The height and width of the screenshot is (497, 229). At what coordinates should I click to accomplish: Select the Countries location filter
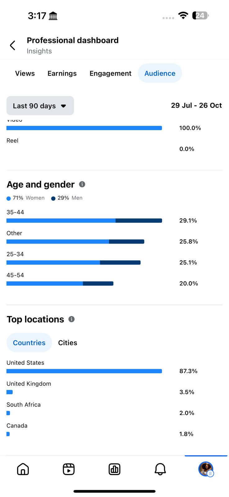click(29, 343)
